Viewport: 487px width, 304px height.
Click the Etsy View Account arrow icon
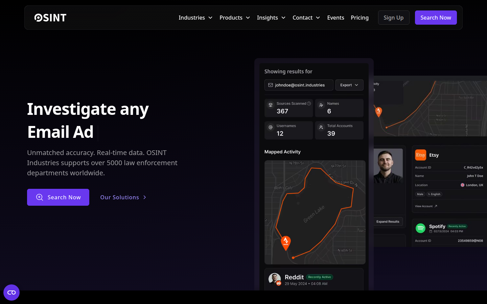point(436,206)
